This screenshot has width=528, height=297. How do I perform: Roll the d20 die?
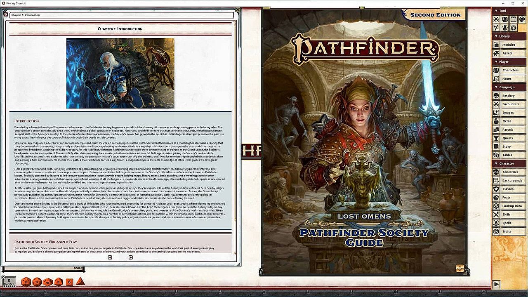pyautogui.click(x=26, y=282)
